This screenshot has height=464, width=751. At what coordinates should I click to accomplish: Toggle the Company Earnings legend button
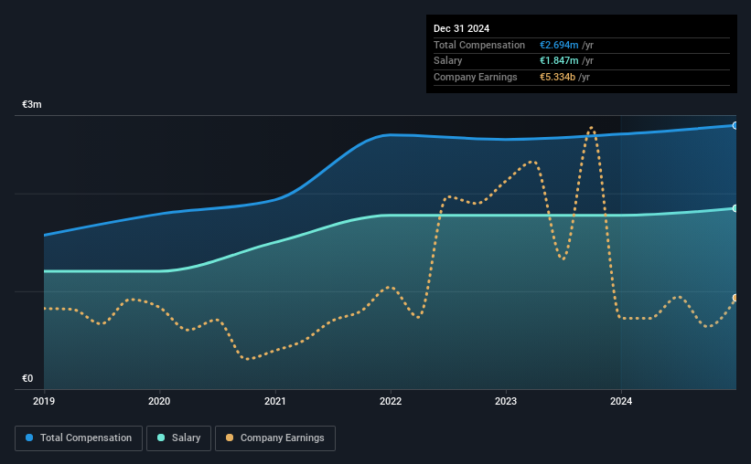275,438
